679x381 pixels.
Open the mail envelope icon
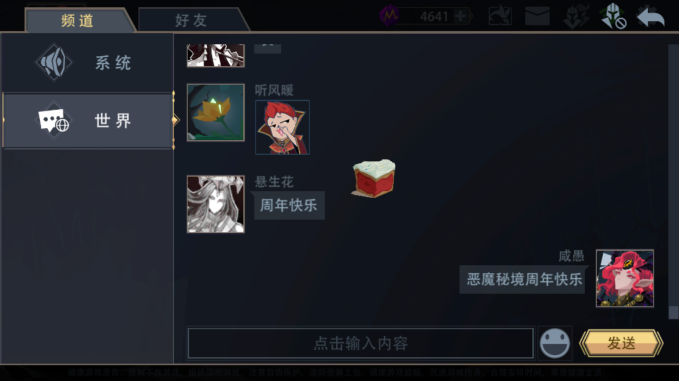point(537,17)
